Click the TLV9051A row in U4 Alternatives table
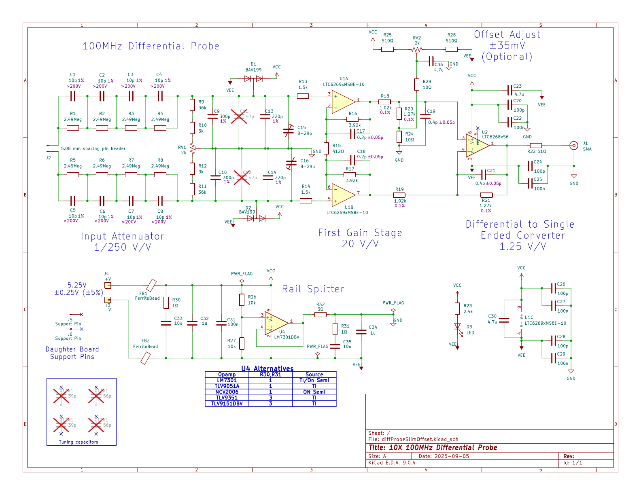Screen dimensions: 641x495 coord(270,386)
